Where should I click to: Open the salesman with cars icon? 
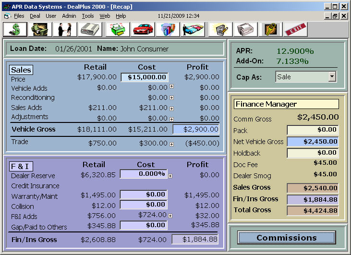click(193, 29)
